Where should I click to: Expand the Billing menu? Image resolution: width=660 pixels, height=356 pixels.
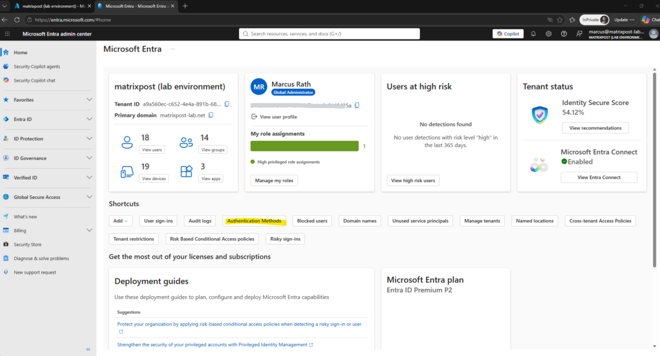point(89,230)
